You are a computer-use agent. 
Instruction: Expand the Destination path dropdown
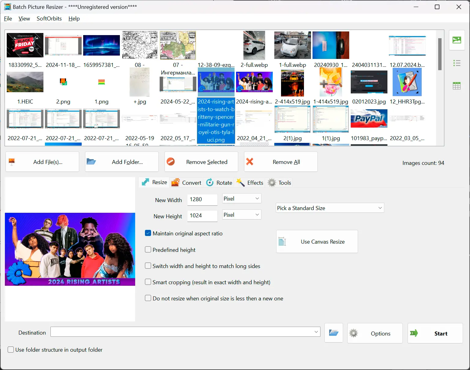[316, 332]
